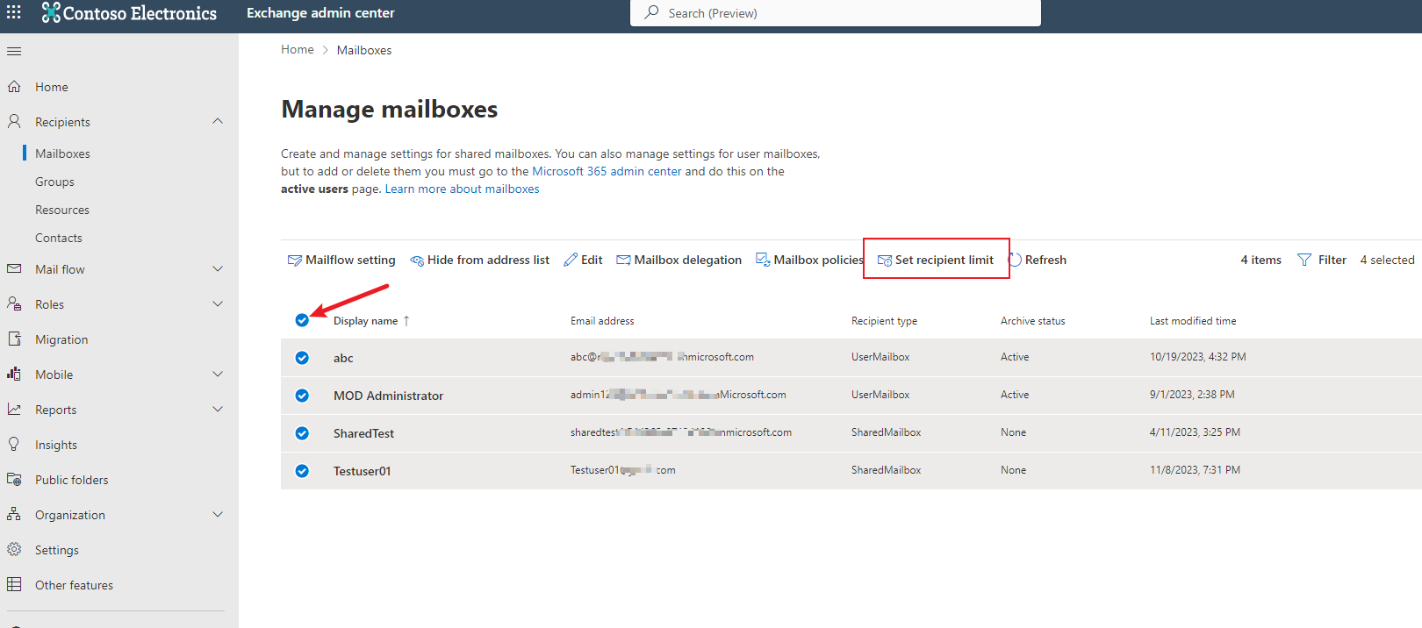Click the Search (Preview) field

click(x=836, y=13)
